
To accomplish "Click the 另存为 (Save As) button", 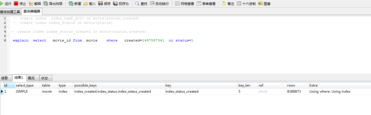I will click(121, 4).
